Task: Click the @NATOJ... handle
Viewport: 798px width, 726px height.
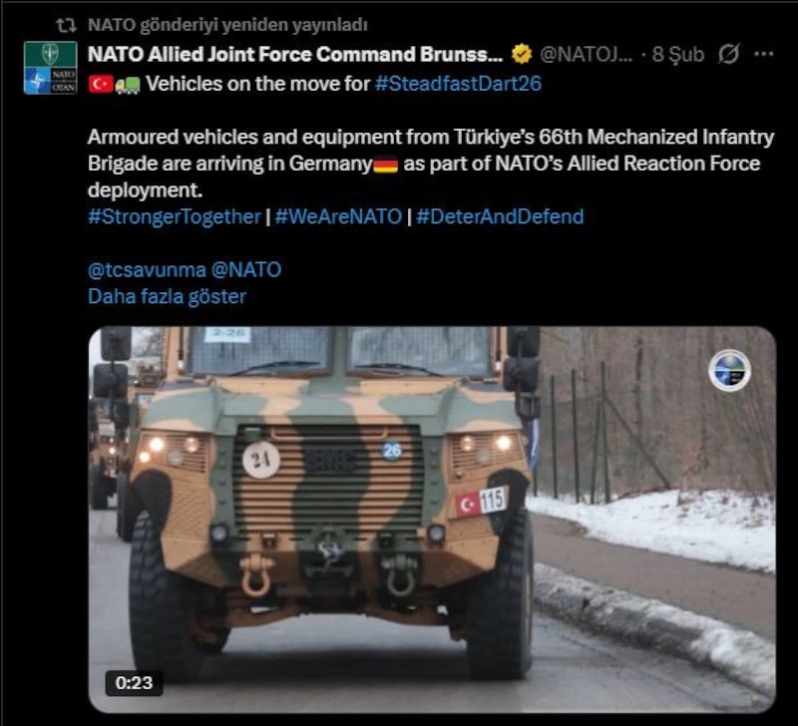Action: click(x=586, y=54)
